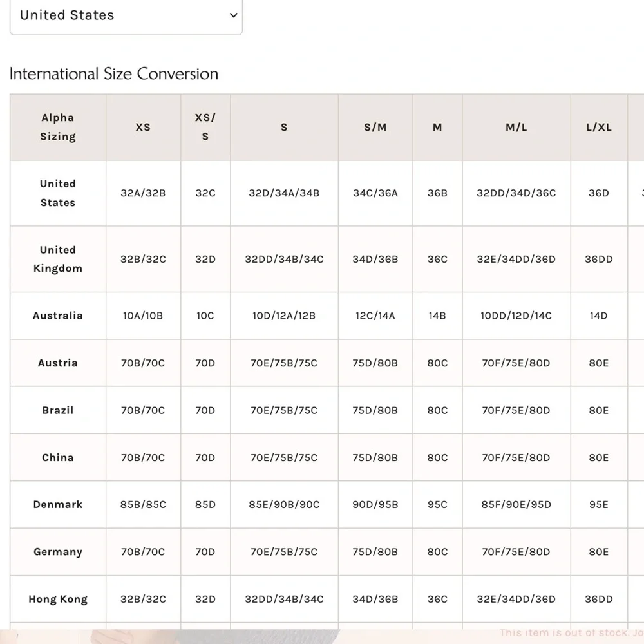Open the United States country dropdown
This screenshot has height=644, width=644.
coord(126,15)
